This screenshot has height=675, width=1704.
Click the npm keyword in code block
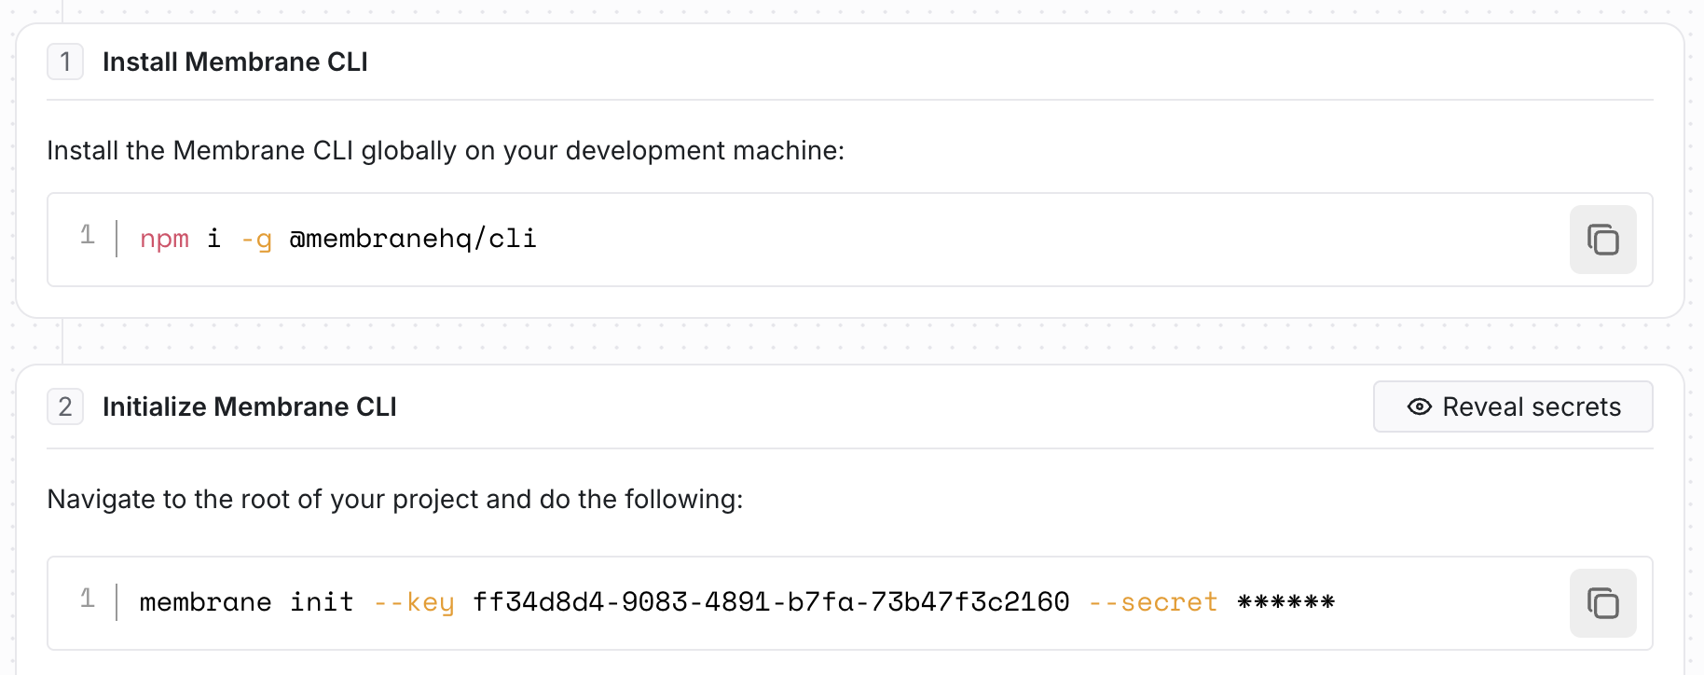pyautogui.click(x=164, y=240)
